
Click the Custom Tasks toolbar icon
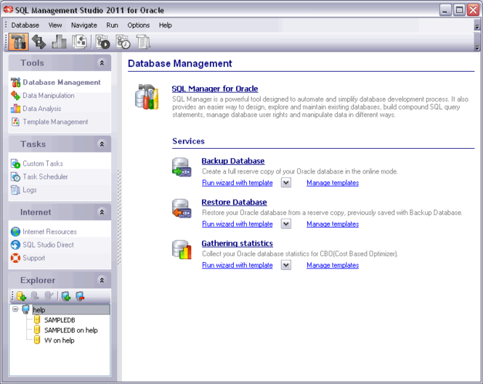tap(103, 42)
